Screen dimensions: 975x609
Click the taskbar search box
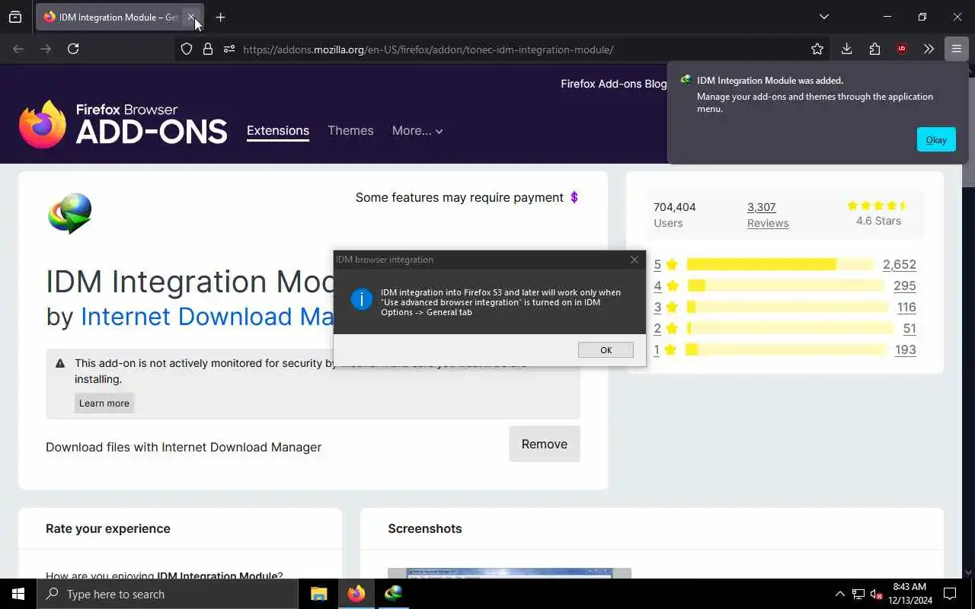coord(168,594)
